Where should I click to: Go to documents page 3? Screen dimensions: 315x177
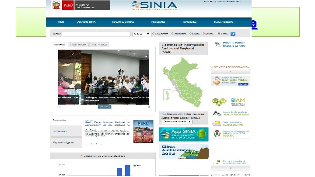tap(96, 144)
